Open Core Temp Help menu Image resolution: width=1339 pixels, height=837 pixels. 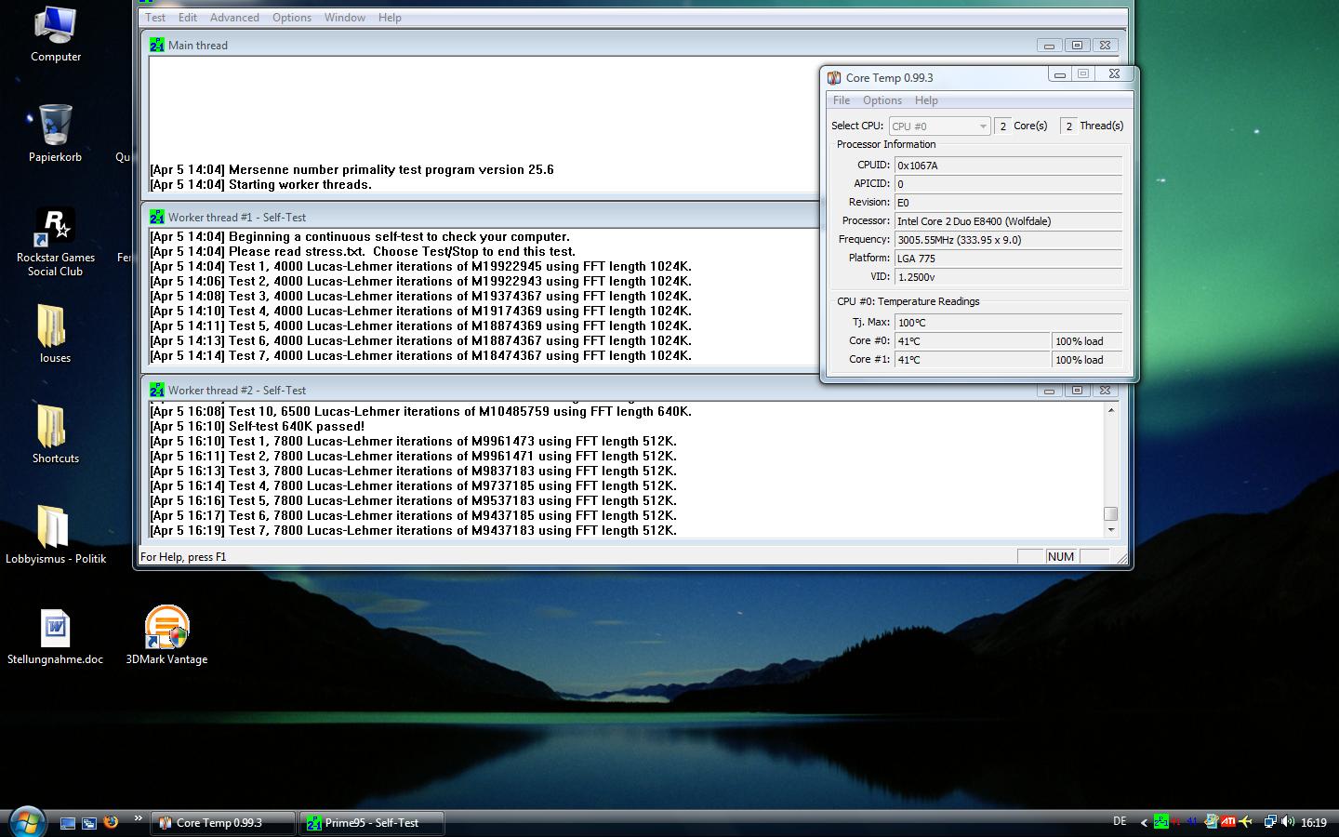[926, 100]
